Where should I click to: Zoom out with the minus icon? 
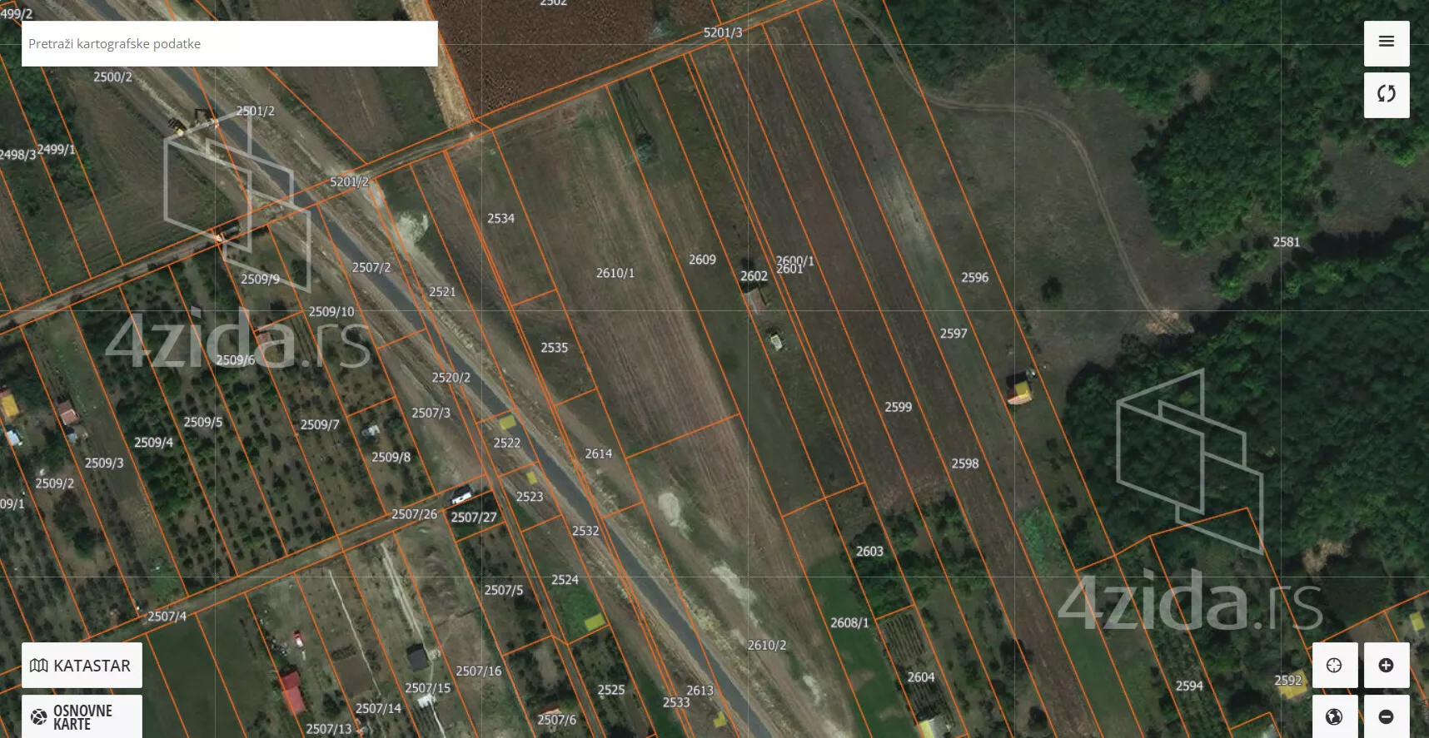pyautogui.click(x=1386, y=716)
